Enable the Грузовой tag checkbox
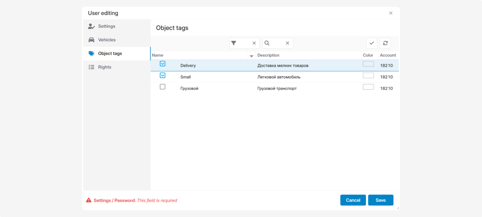 pyautogui.click(x=163, y=87)
